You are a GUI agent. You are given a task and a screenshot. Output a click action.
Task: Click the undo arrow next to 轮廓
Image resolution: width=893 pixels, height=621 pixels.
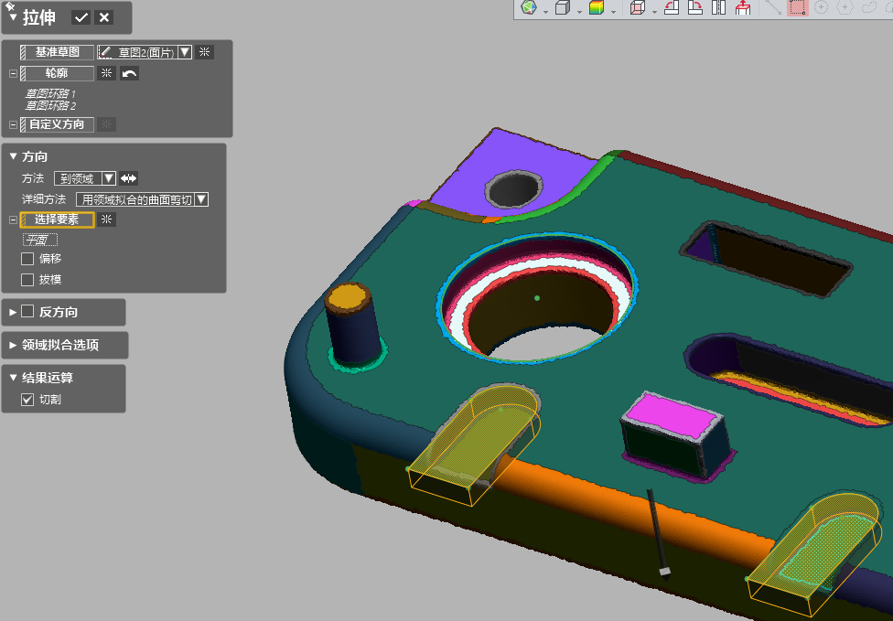coord(129,73)
